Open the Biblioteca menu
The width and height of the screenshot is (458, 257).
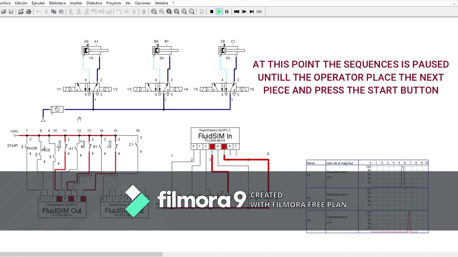click(57, 3)
